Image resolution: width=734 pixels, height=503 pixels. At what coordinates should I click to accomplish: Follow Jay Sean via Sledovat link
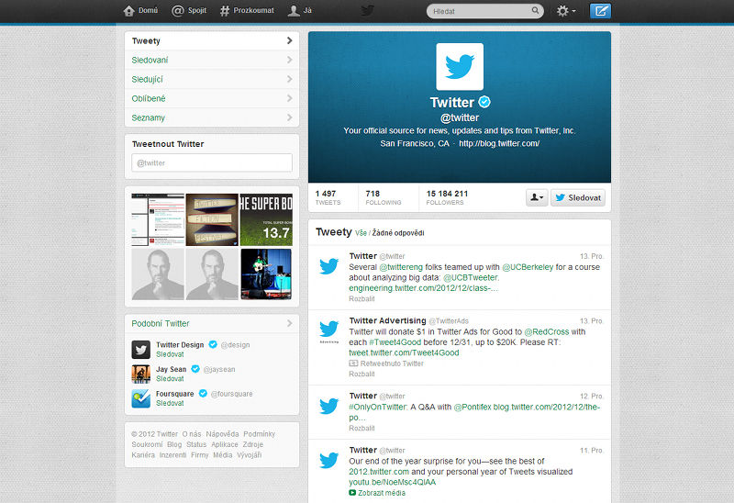(x=170, y=379)
